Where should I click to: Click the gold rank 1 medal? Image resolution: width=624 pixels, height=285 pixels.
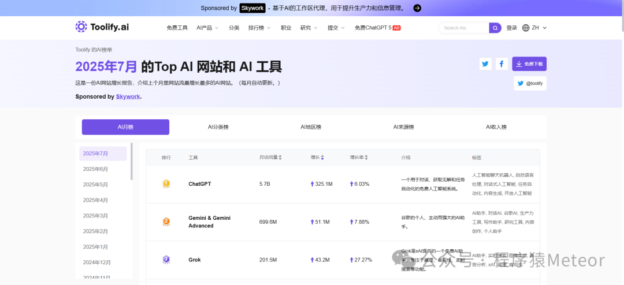(166, 183)
